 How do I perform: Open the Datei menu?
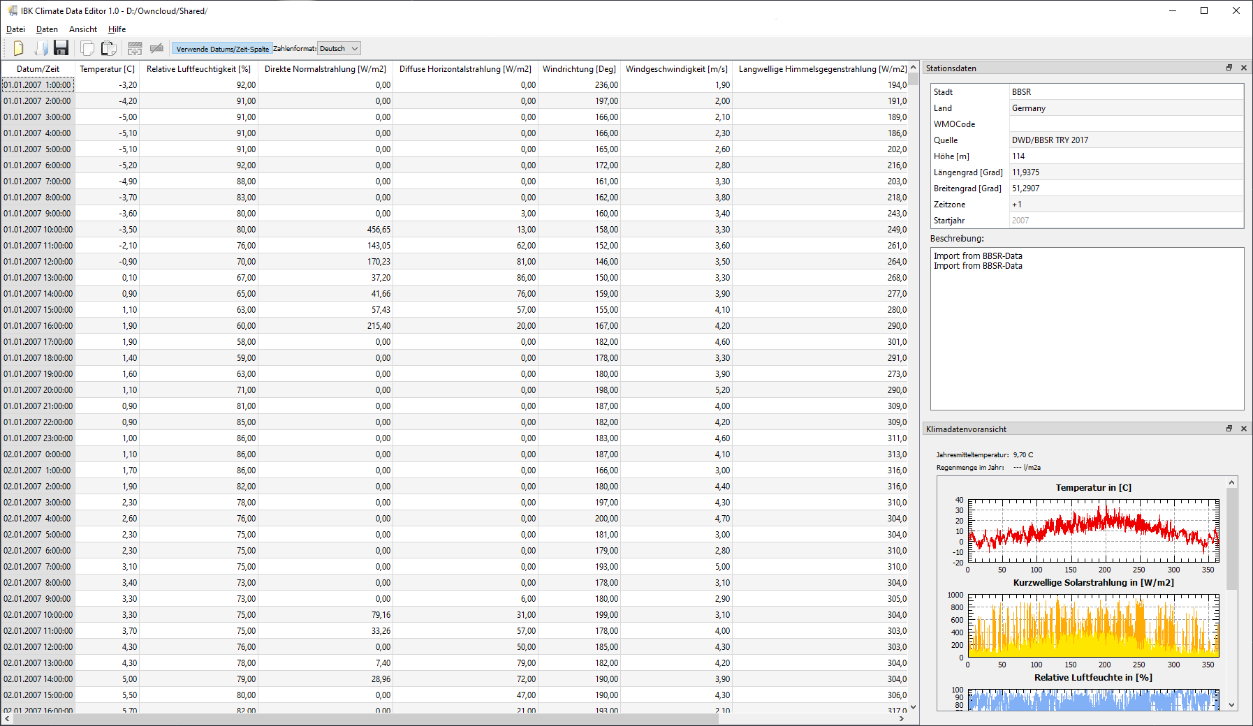pos(15,29)
